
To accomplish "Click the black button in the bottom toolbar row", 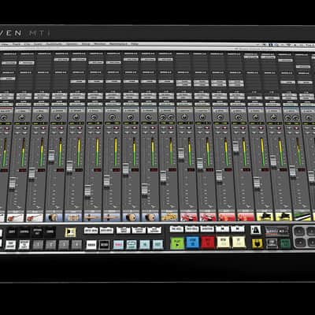I will 105,245.
